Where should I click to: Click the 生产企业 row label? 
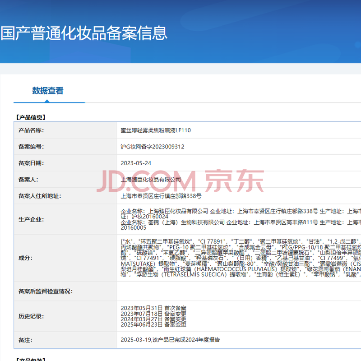31,219
